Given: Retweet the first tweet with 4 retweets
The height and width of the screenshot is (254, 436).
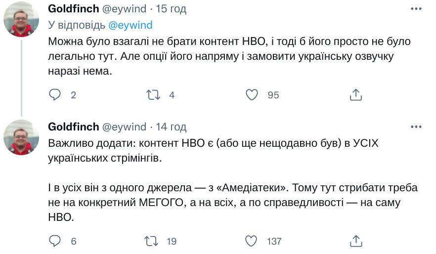Looking at the screenshot, I should [153, 95].
